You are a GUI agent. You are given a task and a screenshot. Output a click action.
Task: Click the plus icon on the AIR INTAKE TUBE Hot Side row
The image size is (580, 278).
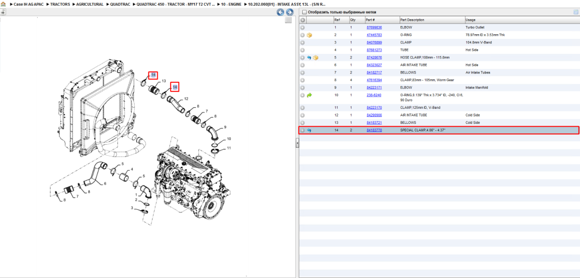click(x=303, y=65)
